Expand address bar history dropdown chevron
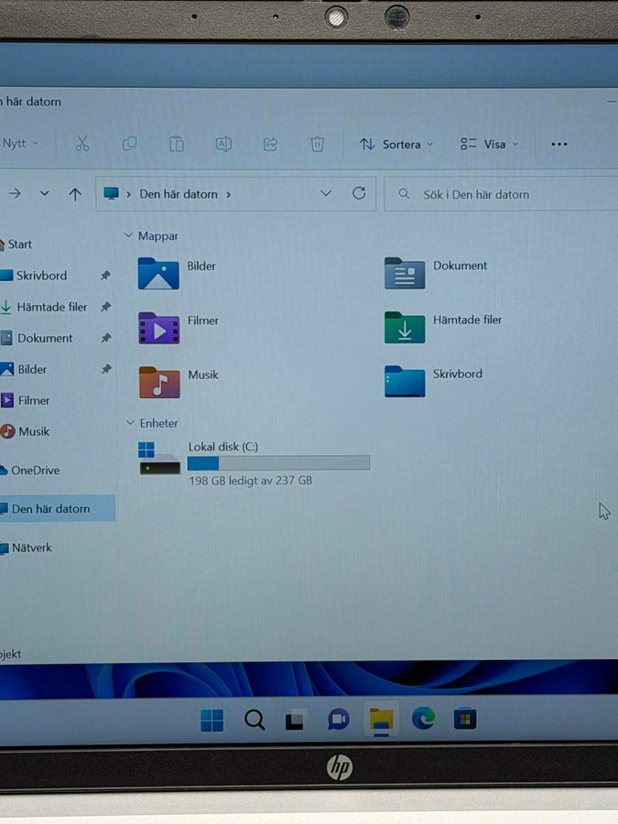This screenshot has height=824, width=618. click(326, 193)
